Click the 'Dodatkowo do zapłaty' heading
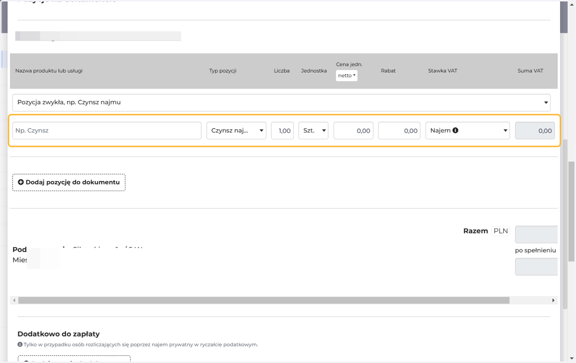576x363 pixels. pyautogui.click(x=59, y=334)
